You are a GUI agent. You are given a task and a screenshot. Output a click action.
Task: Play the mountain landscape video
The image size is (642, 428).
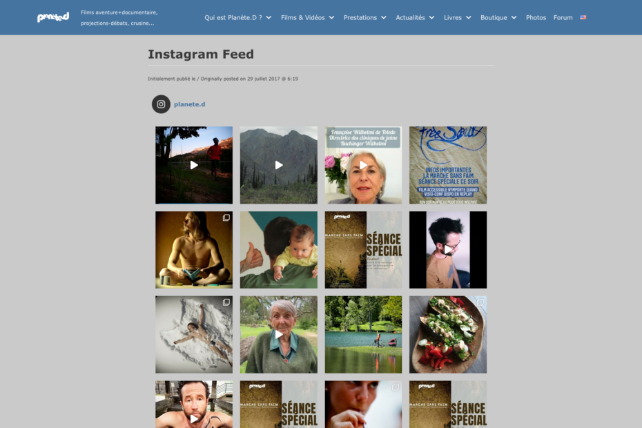[278, 165]
